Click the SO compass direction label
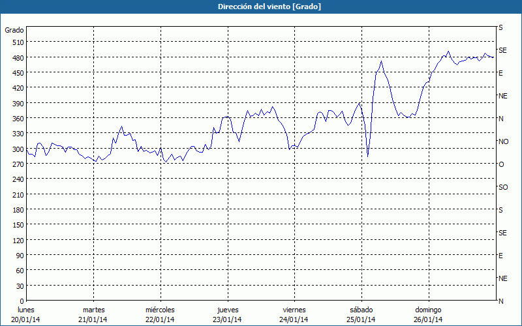This screenshot has width=522, height=326. 503,187
